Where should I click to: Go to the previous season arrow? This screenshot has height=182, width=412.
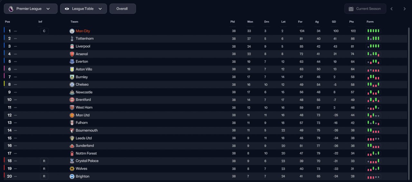pyautogui.click(x=391, y=9)
